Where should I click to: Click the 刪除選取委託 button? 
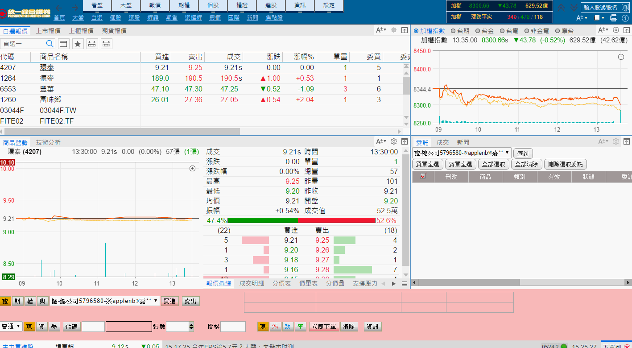[565, 164]
